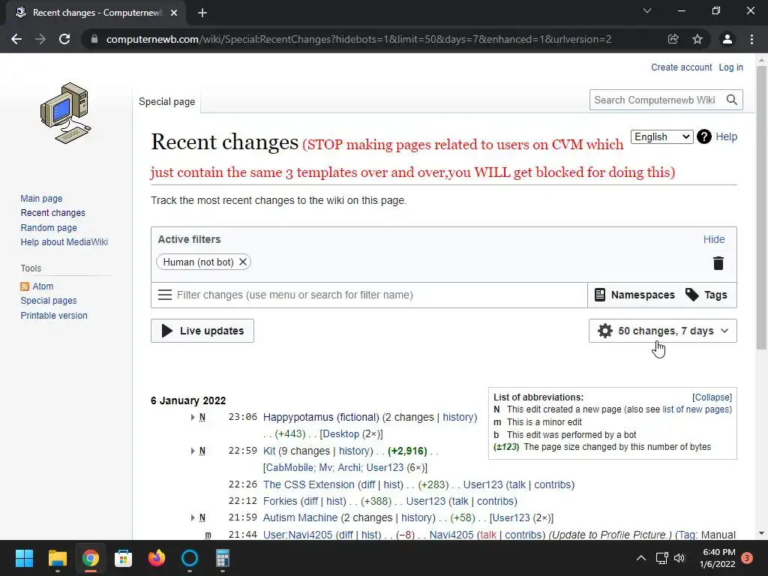The image size is (768, 576).
Task: Collapse the list of abbreviations
Action: click(x=712, y=397)
